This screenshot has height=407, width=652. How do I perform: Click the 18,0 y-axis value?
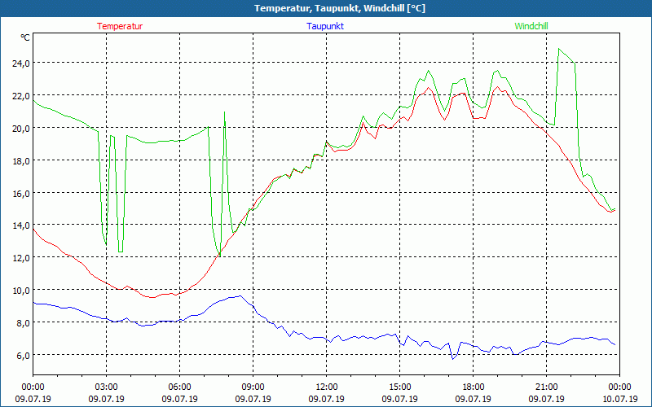coord(21,160)
